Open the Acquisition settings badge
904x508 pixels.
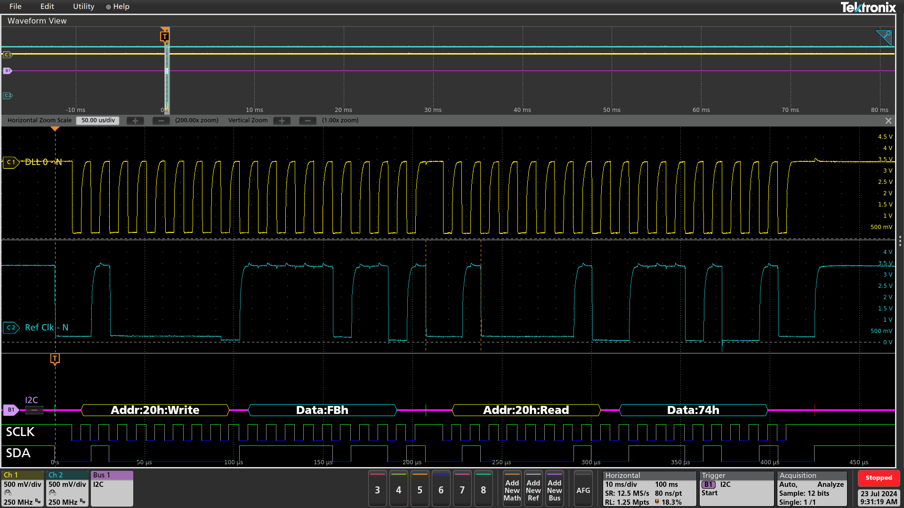(x=812, y=489)
